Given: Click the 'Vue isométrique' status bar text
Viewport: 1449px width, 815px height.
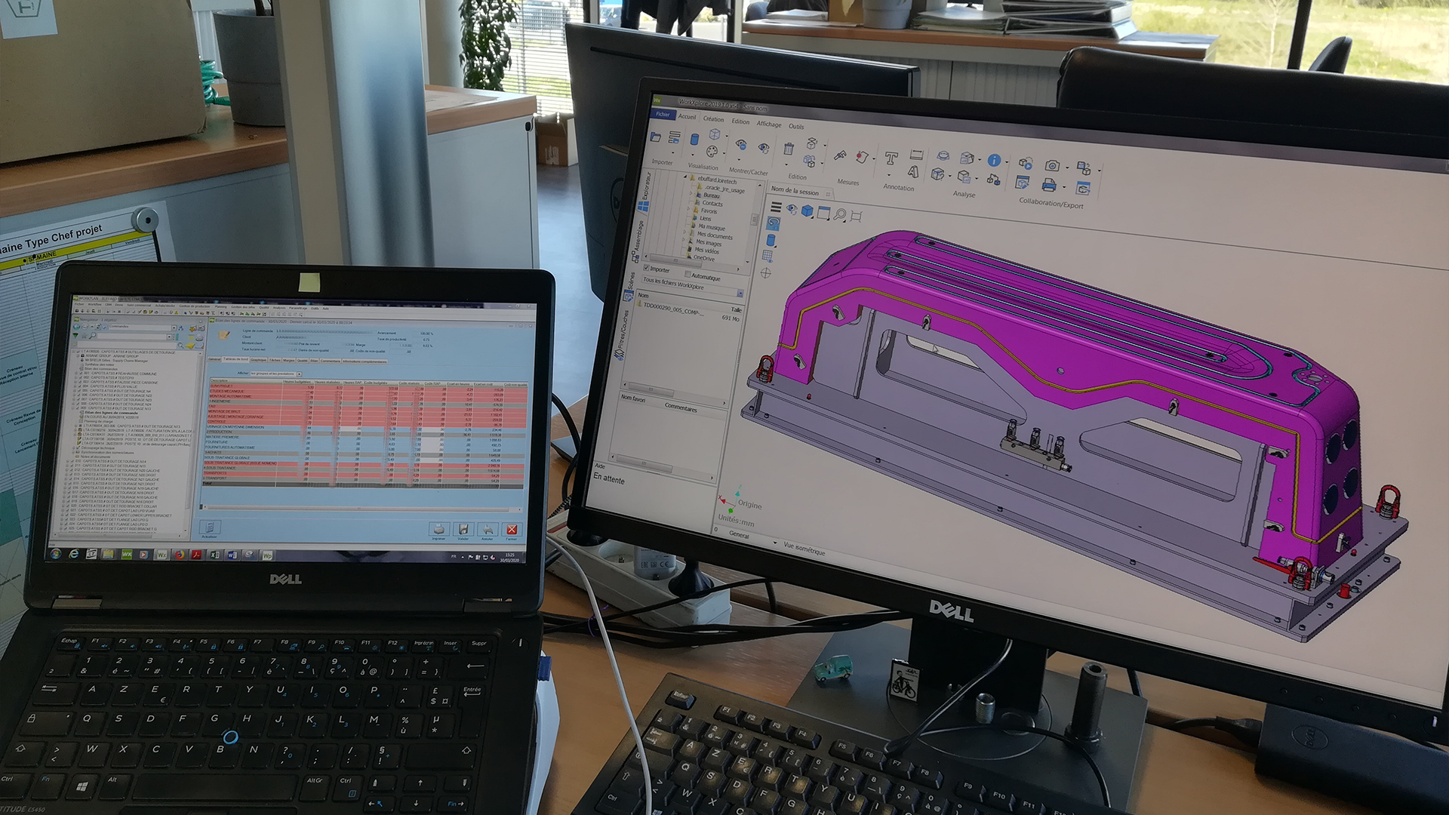Looking at the screenshot, I should coord(804,548).
